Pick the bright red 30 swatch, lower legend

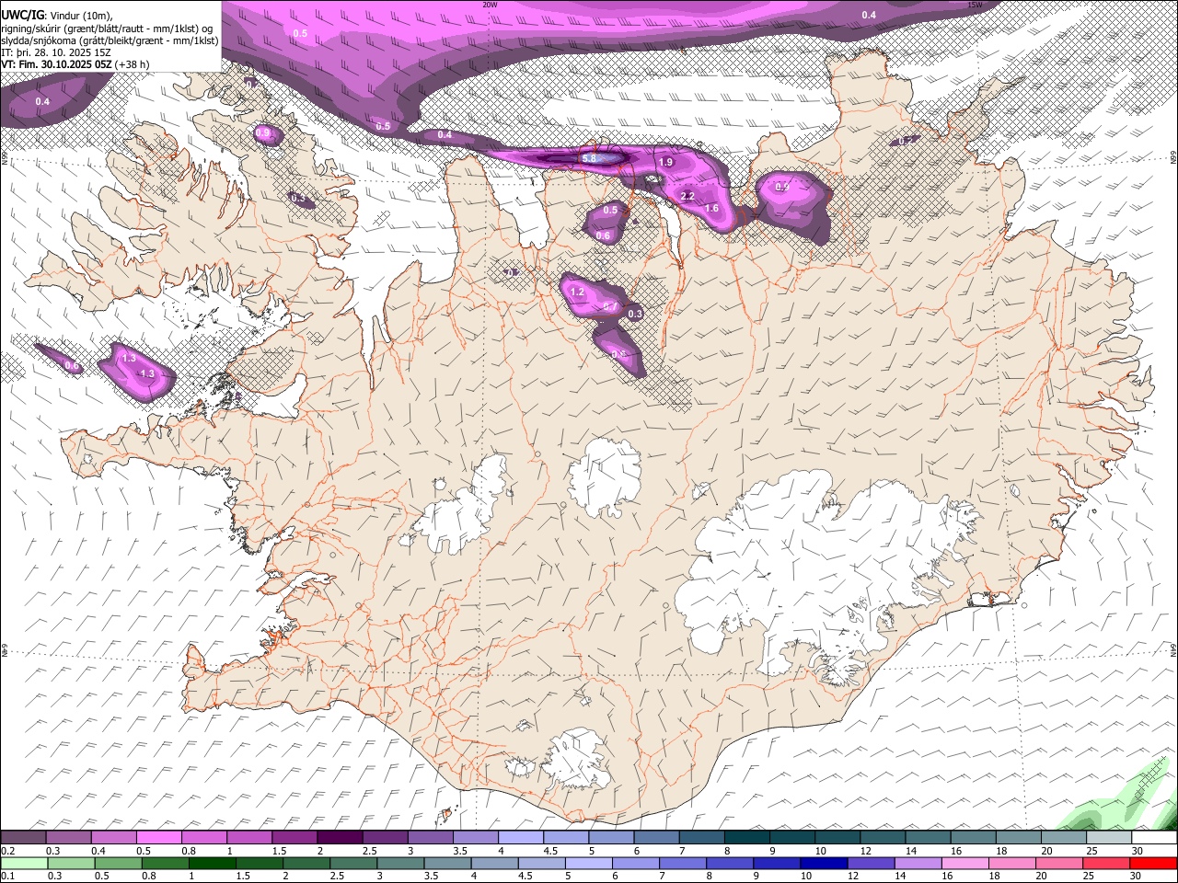click(x=1152, y=863)
